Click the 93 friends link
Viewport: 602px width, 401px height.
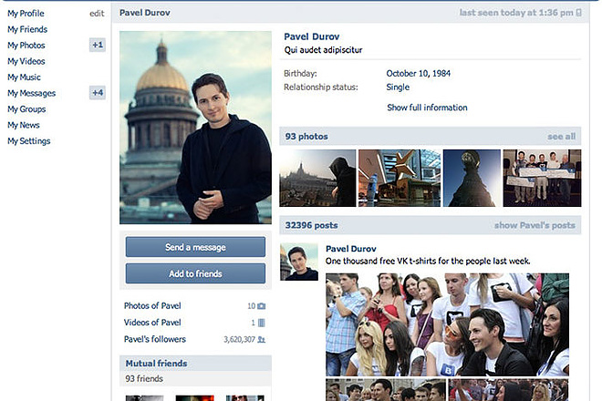[x=144, y=379]
